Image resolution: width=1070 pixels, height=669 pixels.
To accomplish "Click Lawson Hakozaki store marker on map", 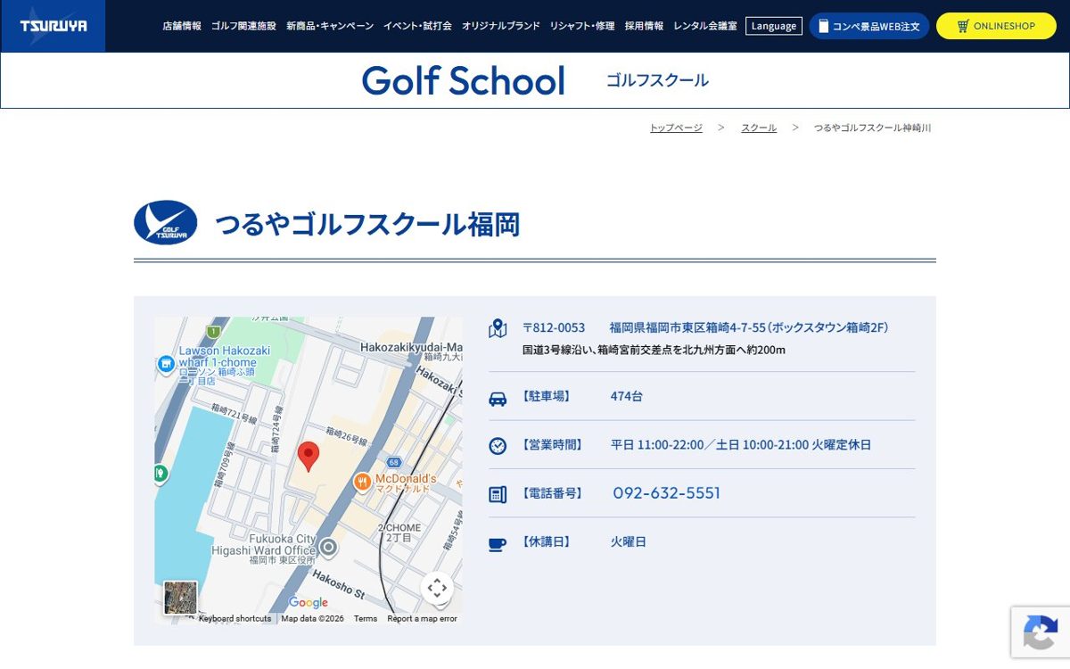I will coord(165,364).
